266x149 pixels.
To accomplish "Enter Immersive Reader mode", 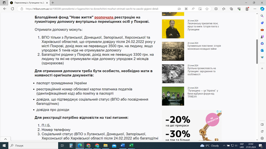I will 200,9.
